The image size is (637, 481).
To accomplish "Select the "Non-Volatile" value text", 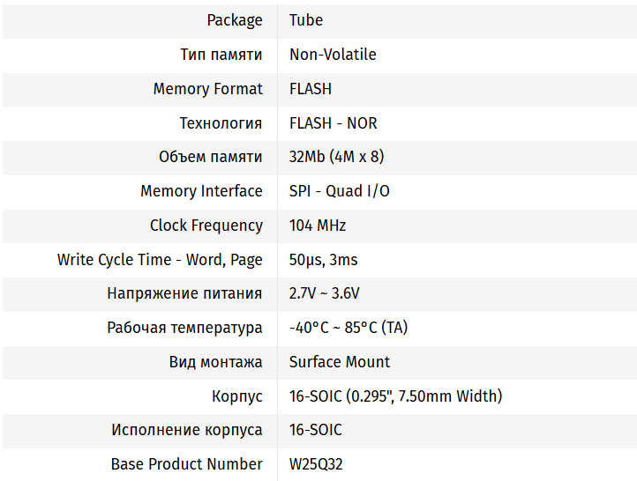I will click(333, 55).
